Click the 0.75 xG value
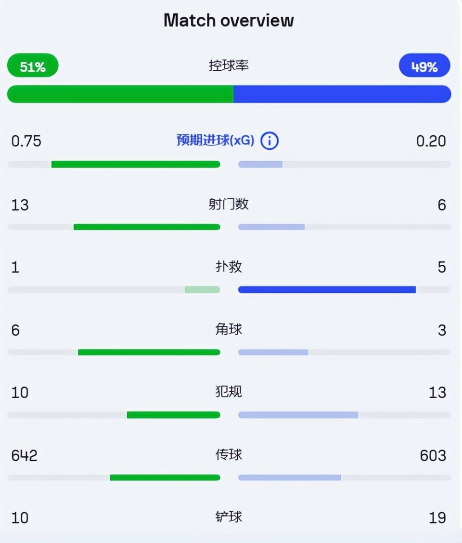Image resolution: width=462 pixels, height=543 pixels. click(x=26, y=142)
